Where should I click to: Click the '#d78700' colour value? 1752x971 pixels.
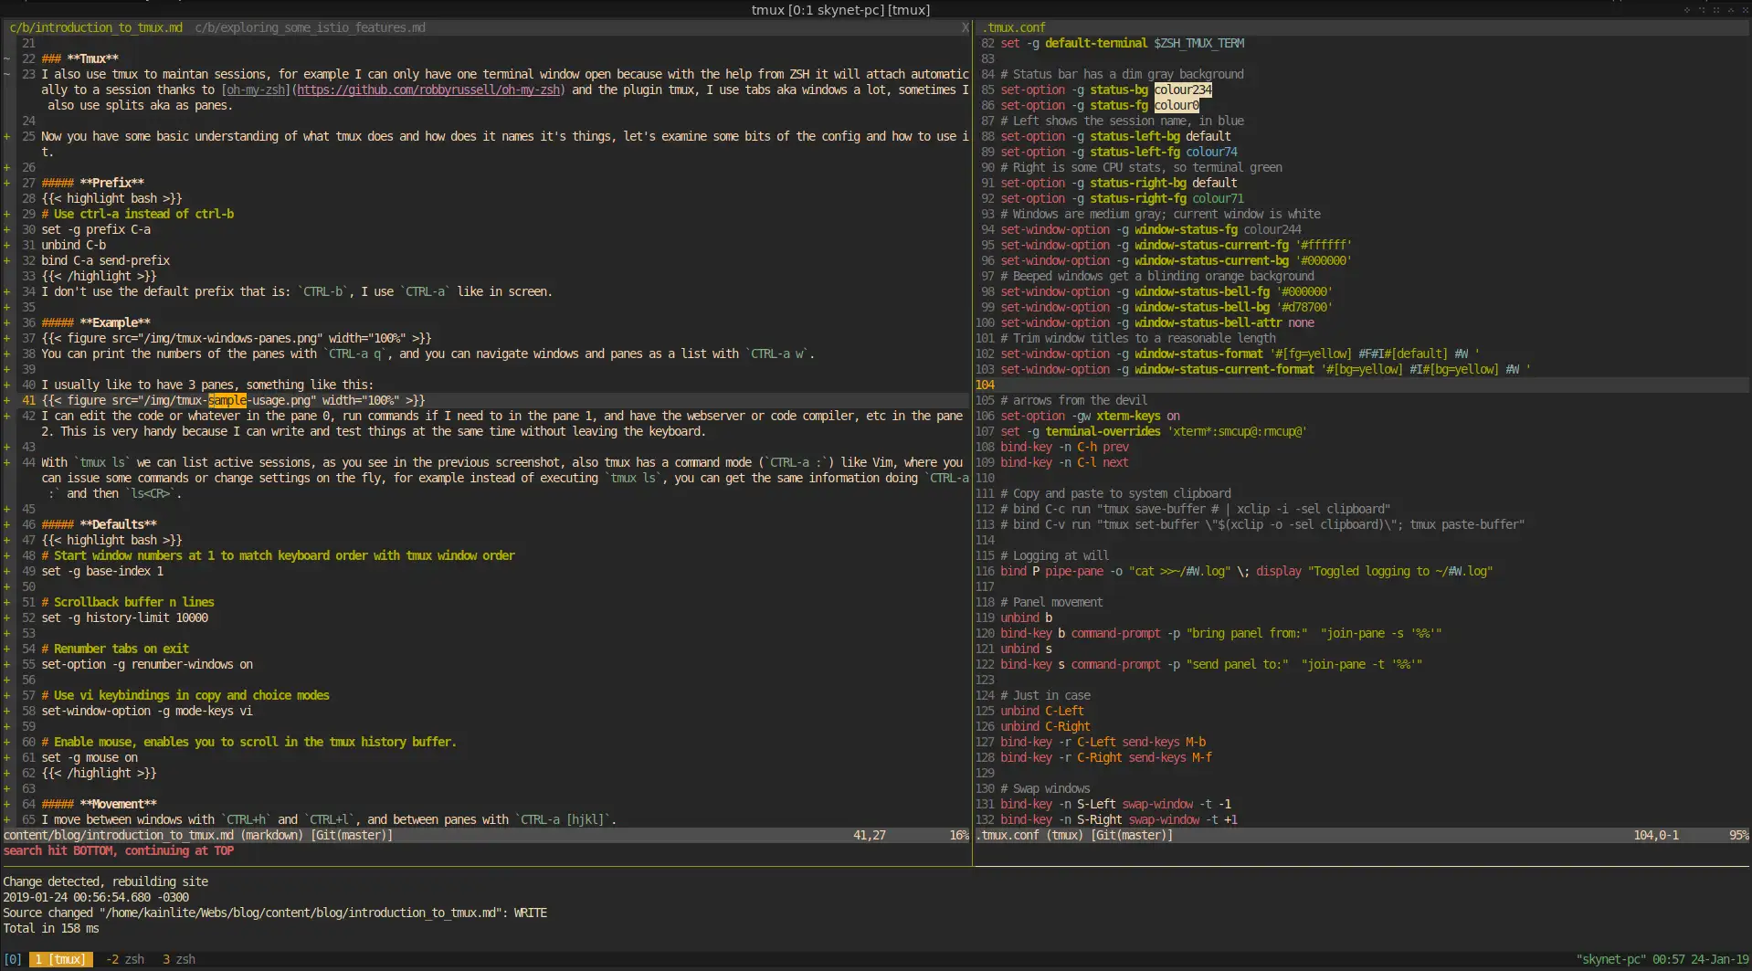(x=1305, y=307)
